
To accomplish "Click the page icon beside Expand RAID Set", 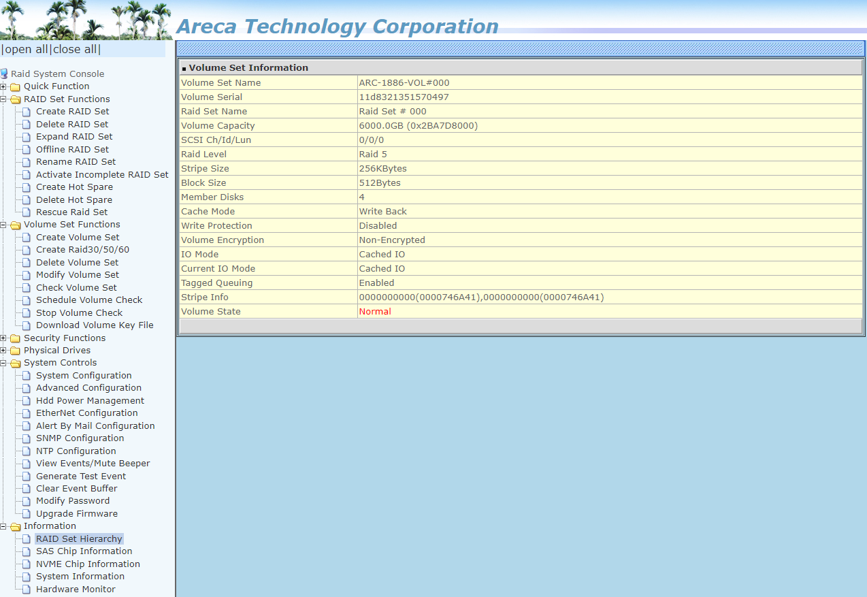I will [27, 137].
